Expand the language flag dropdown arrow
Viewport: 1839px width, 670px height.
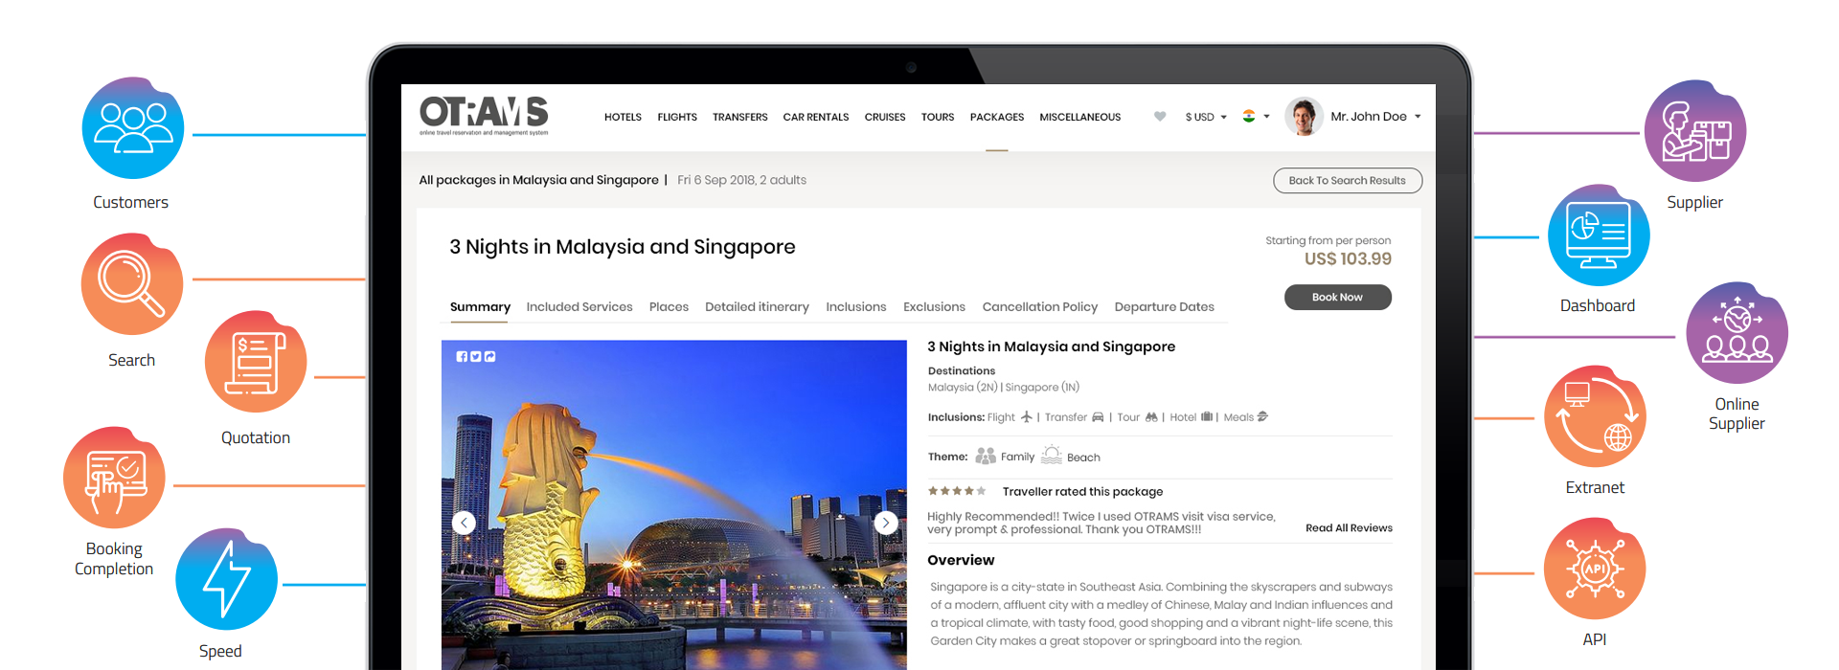coord(1266,117)
